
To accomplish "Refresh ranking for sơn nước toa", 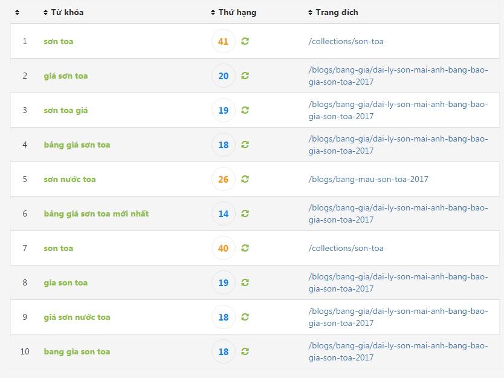I will (245, 179).
